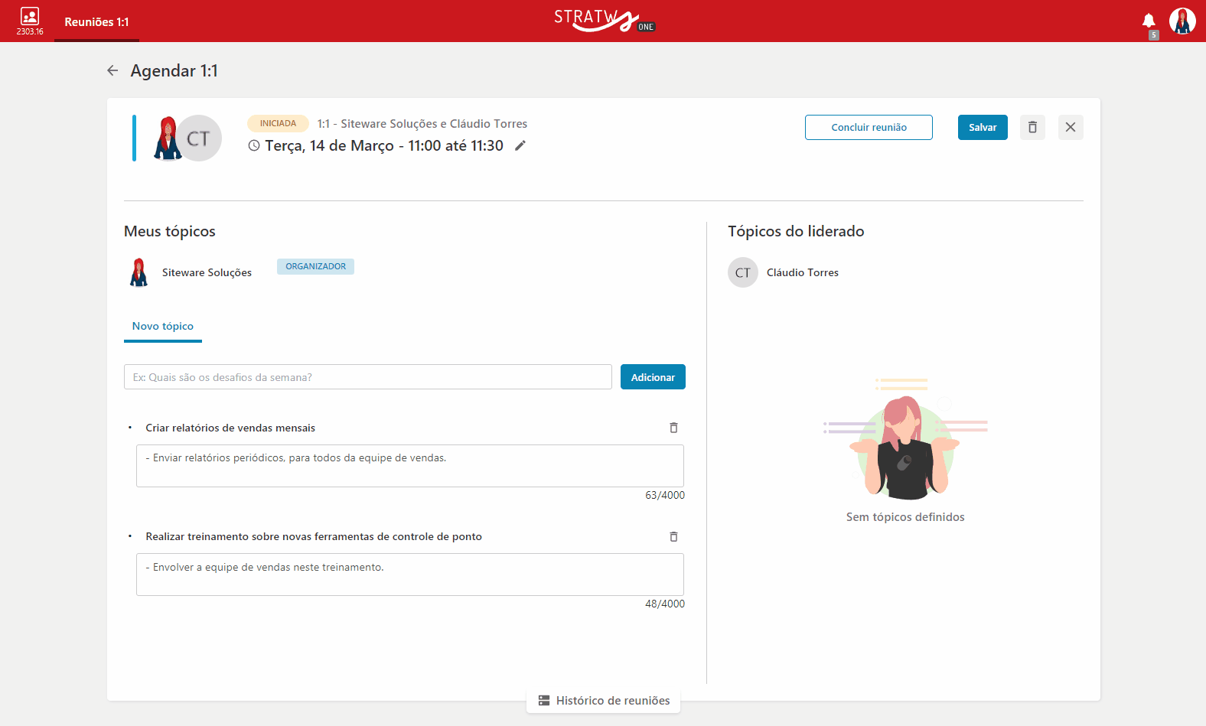Open the user profile avatar menu
1206x726 pixels.
1182,21
